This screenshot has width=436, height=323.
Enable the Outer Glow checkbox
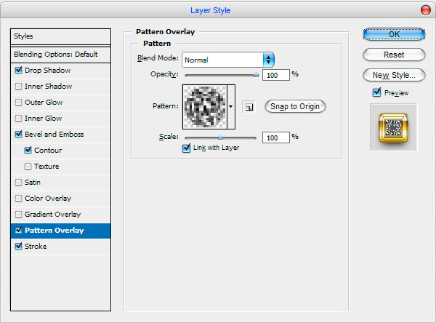click(x=19, y=102)
